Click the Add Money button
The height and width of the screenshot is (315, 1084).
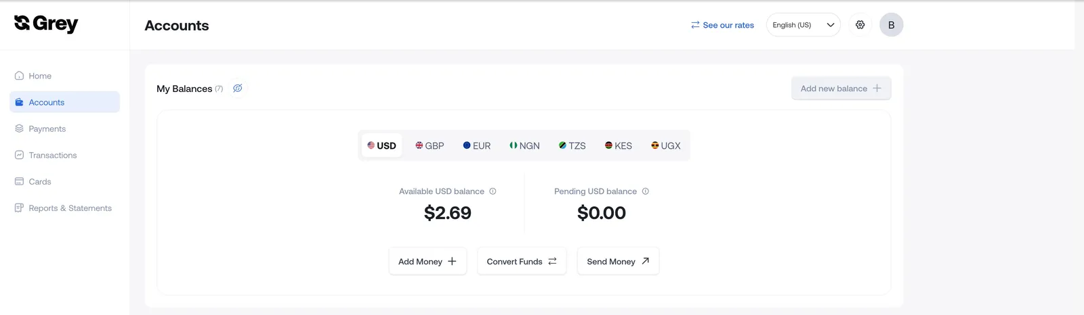[x=428, y=262]
